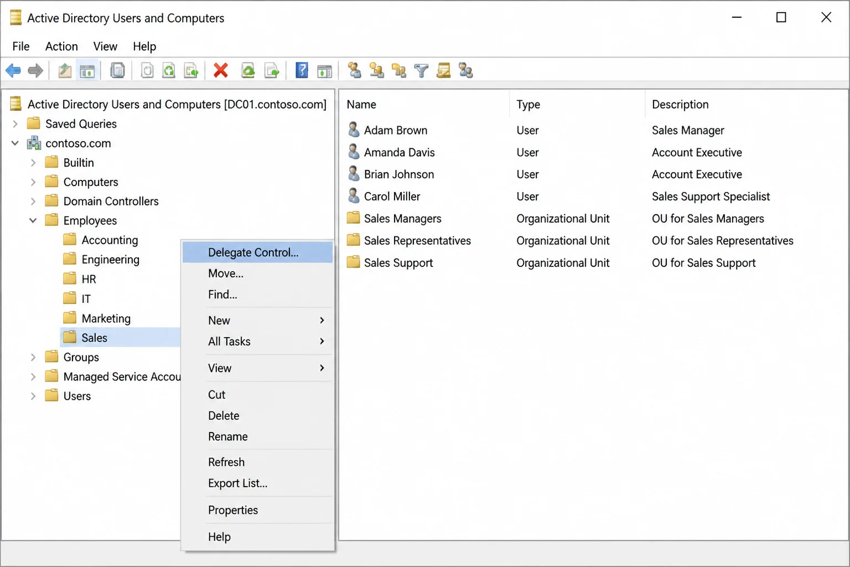This screenshot has height=567, width=850.
Task: Click the Back arrow toolbar button
Action: point(13,70)
